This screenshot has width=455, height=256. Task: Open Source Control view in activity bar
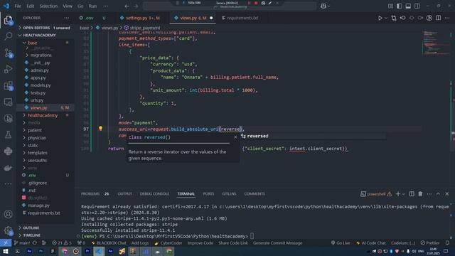point(8,53)
